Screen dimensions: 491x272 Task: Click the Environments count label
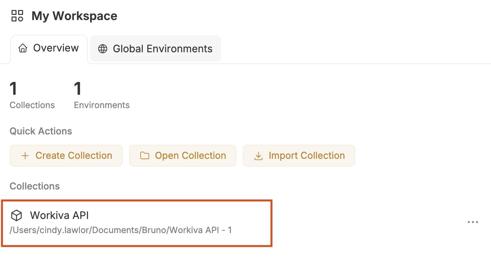coord(102,105)
